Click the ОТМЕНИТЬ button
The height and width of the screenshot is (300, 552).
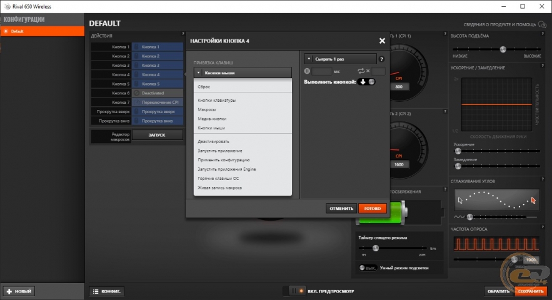(x=341, y=209)
